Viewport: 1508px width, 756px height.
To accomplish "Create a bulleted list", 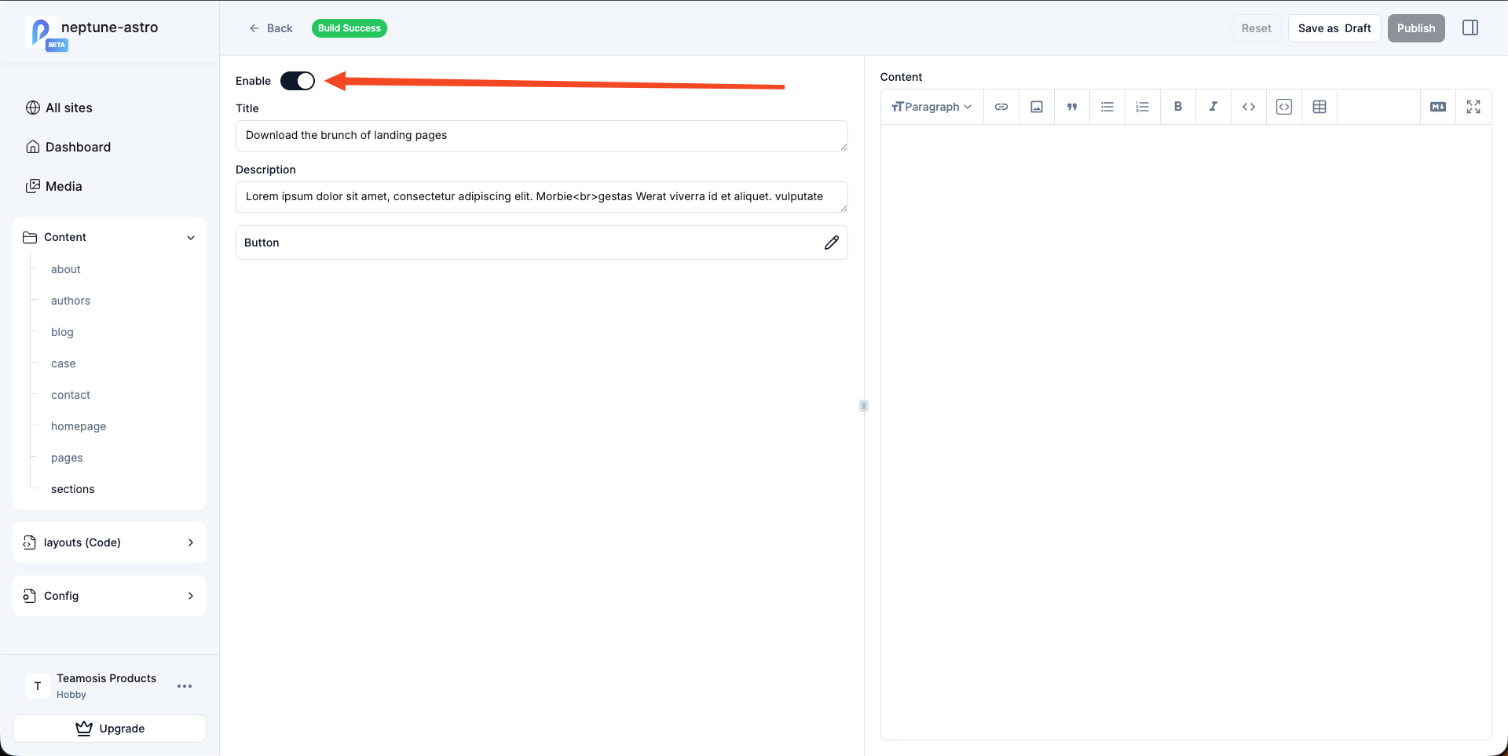I will pos(1107,106).
